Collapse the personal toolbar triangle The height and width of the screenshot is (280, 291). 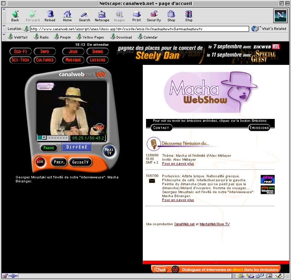click(4, 35)
